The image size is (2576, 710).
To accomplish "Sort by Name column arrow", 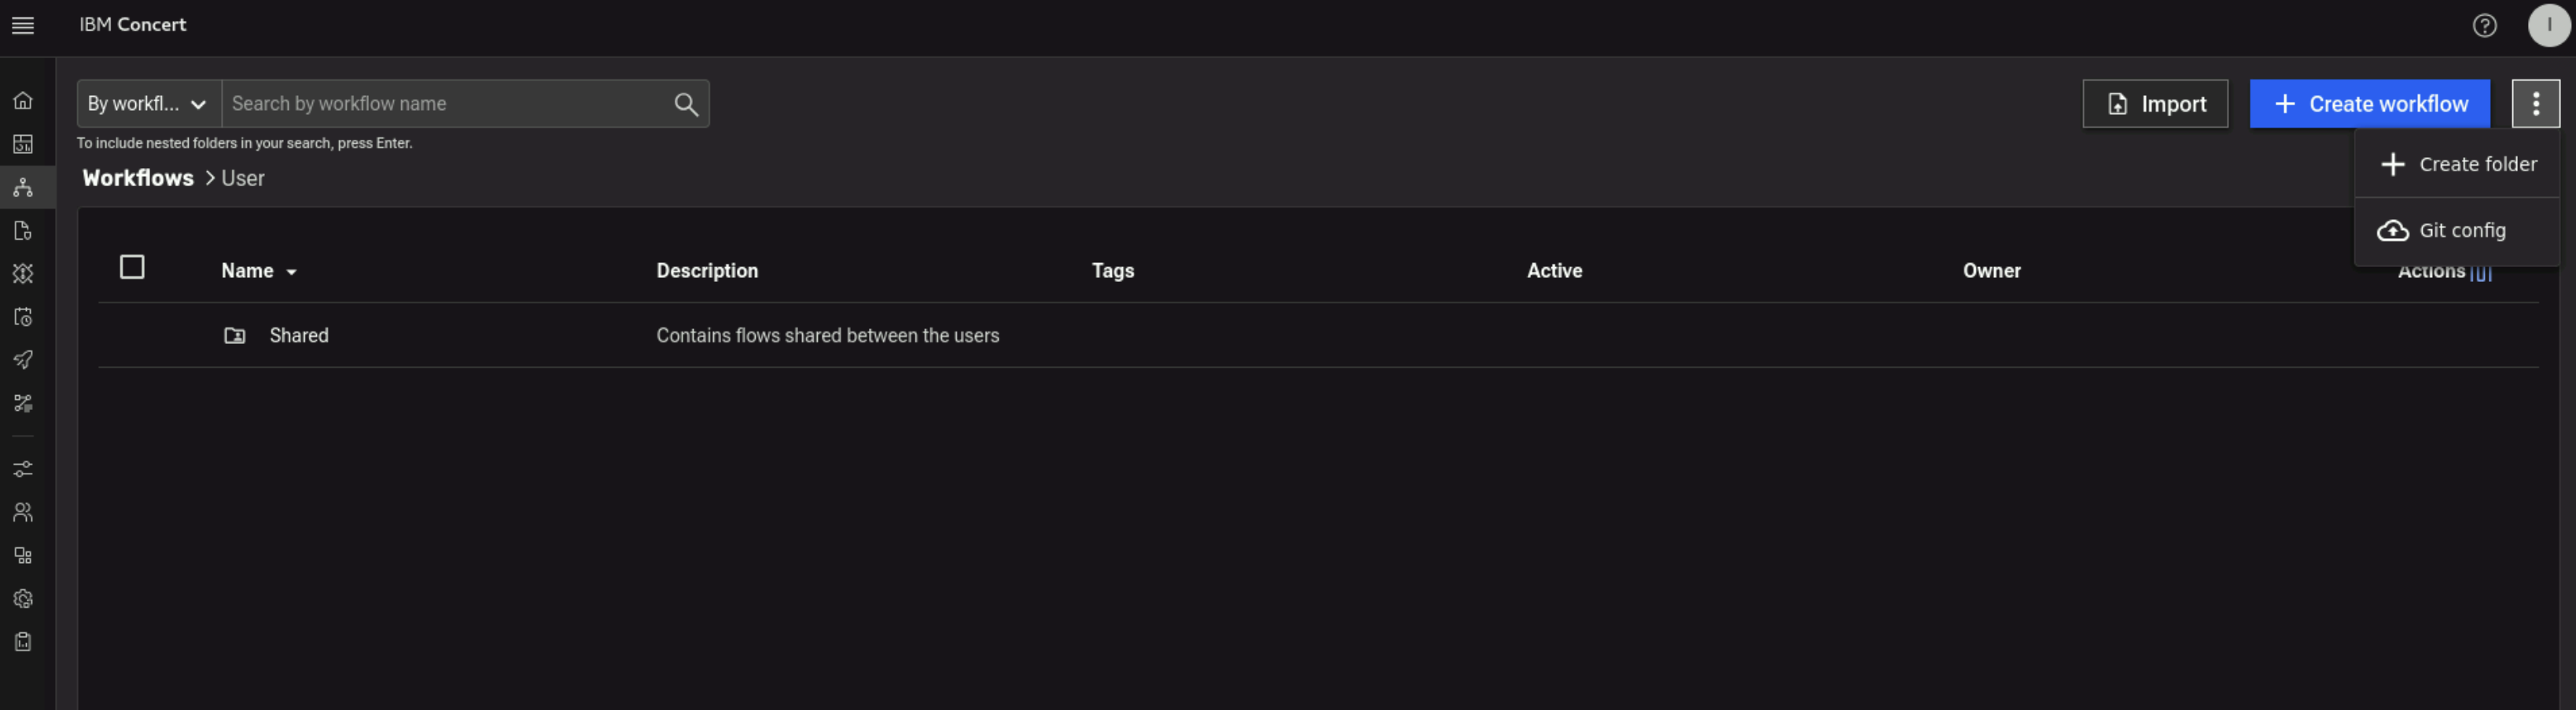I will pyautogui.click(x=291, y=272).
